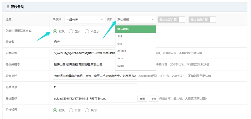
Task: Select 不显示 radio for contact display
Action: coord(87,31)
